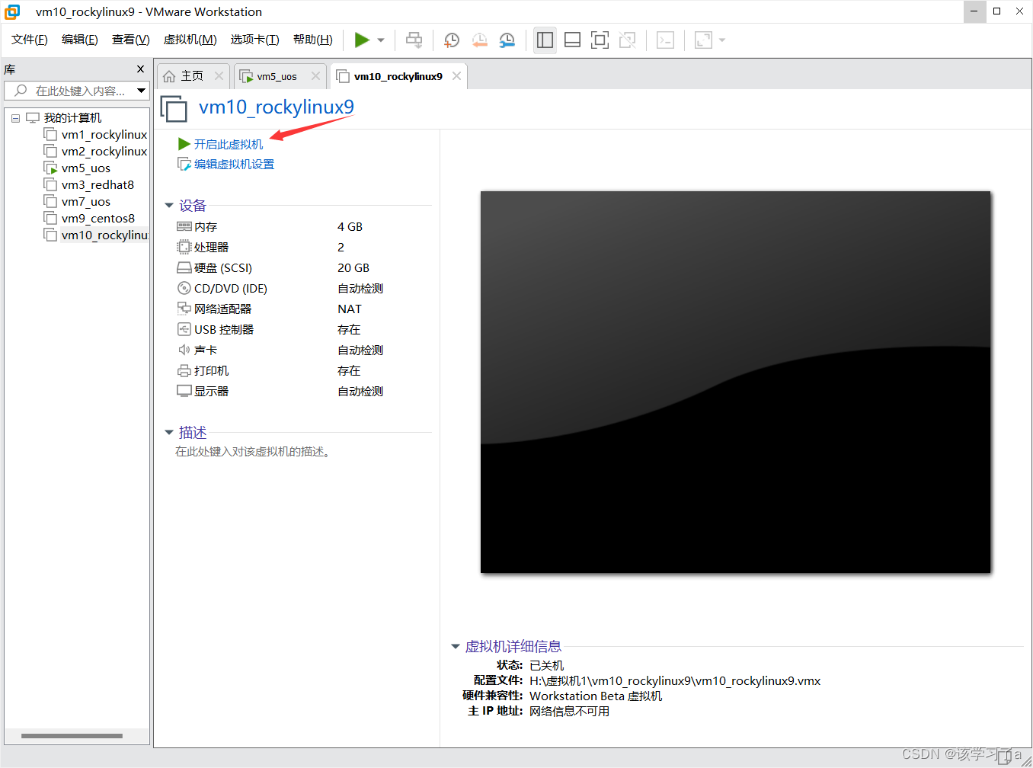Click the Unity mode toolbar icon
Viewport: 1033px width, 768px height.
pos(627,40)
